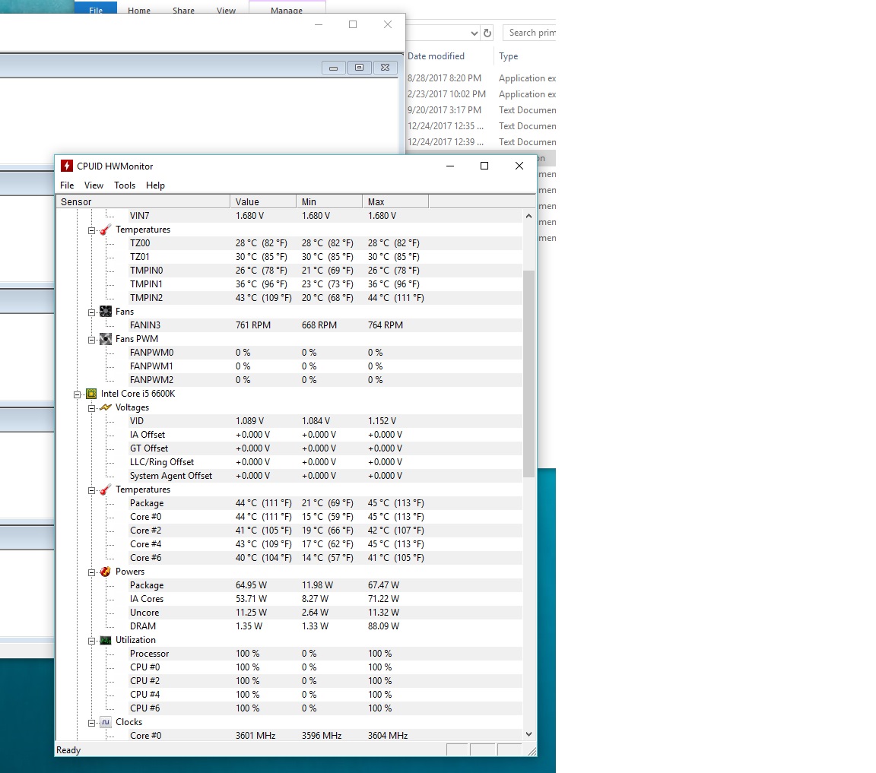The image size is (876, 773).
Task: Collapse the Utilization tree section
Action: pos(91,640)
